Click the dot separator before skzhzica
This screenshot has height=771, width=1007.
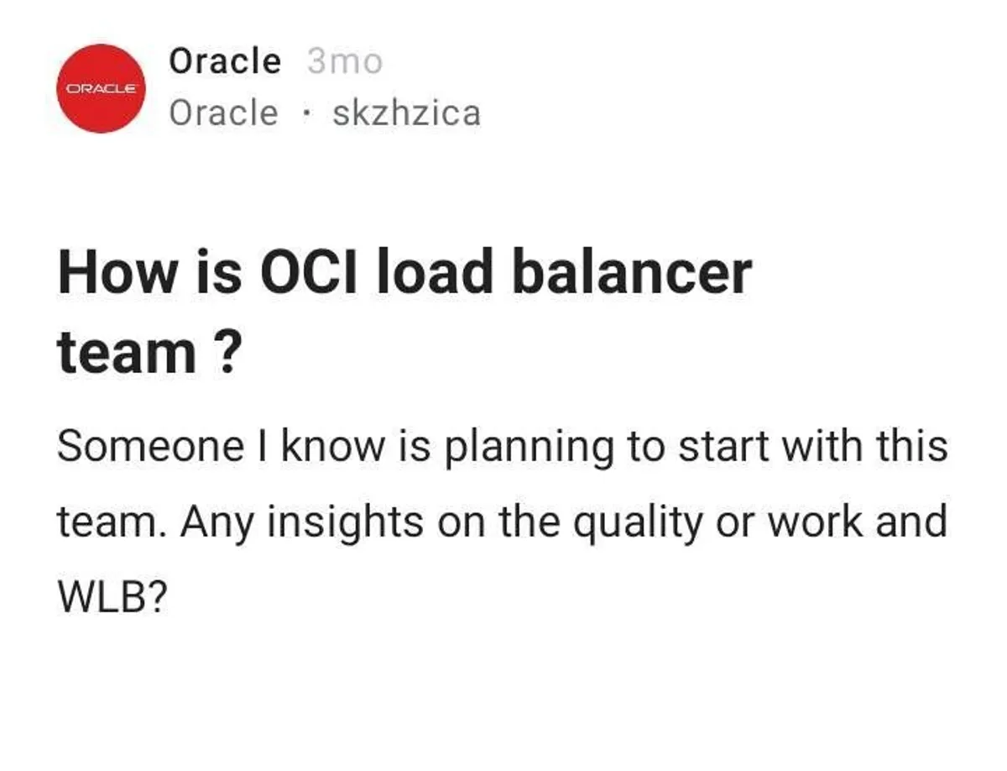pos(305,113)
